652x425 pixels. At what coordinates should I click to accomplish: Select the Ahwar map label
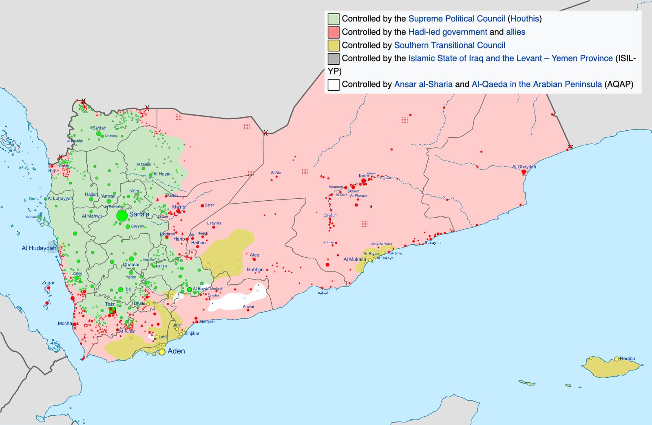[249, 307]
